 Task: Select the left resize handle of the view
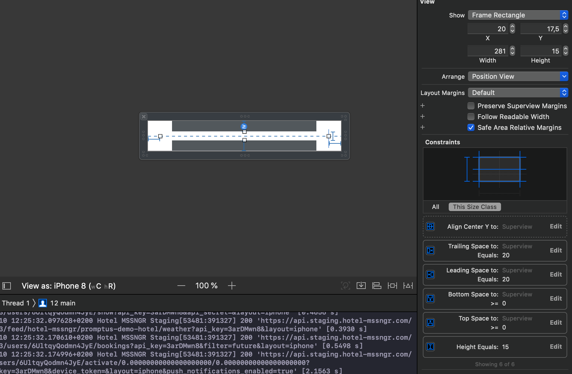[160, 136]
